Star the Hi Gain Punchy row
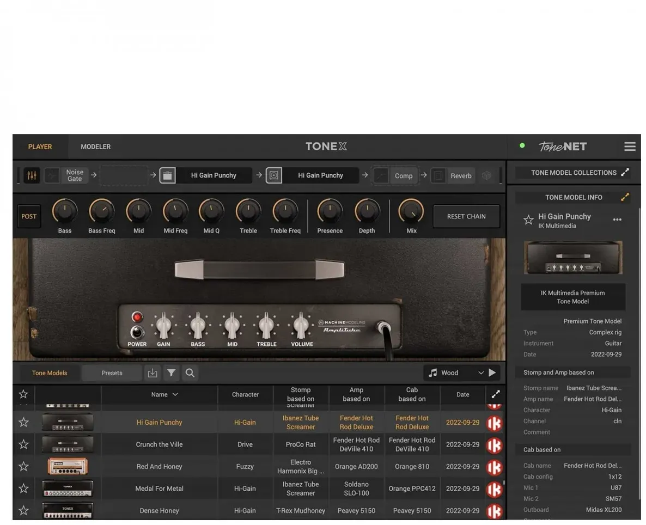 [23, 423]
